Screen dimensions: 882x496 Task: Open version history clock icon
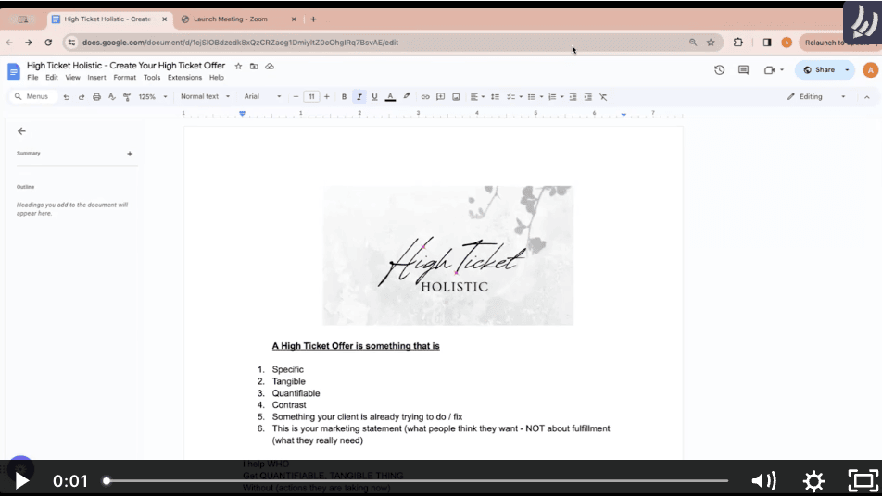tap(719, 70)
